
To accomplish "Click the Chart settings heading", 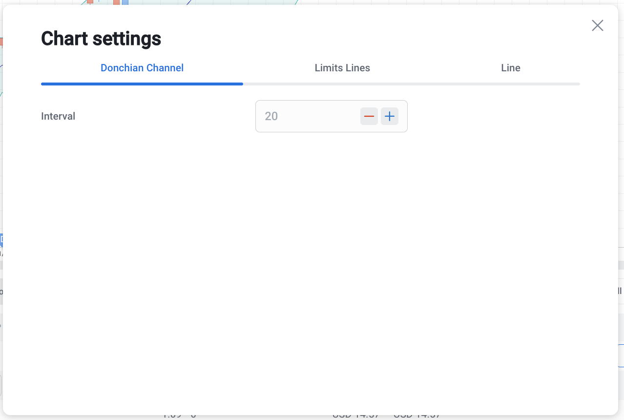I will [x=101, y=39].
